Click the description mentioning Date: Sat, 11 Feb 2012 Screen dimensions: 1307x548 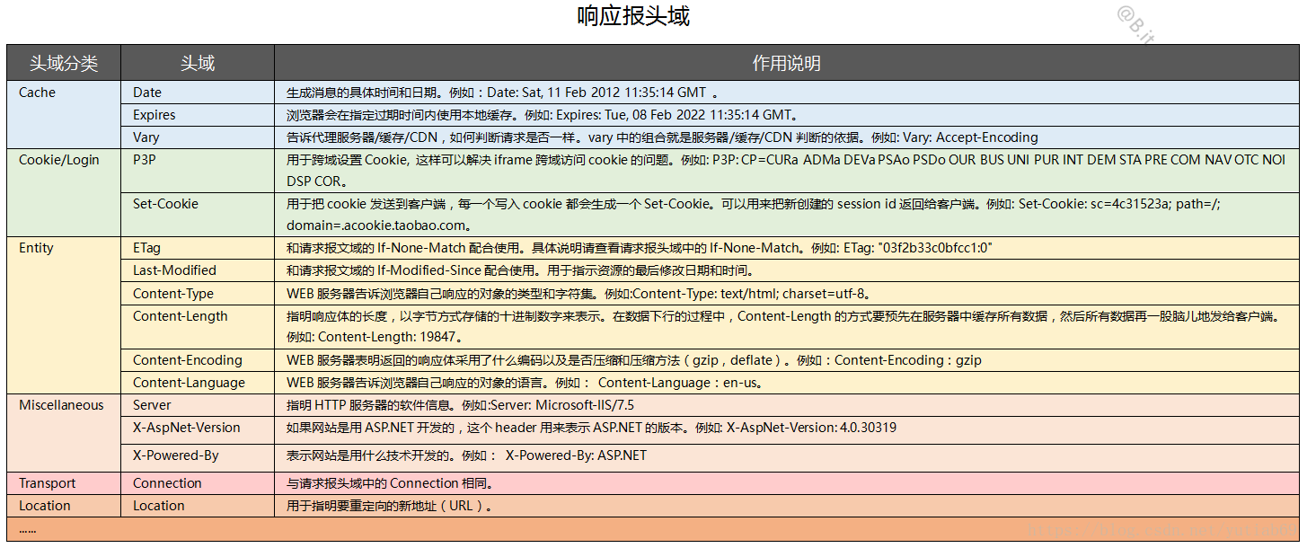[786, 93]
